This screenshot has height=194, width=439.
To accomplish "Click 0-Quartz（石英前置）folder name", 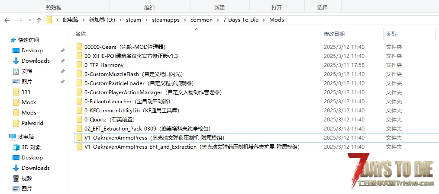I will pos(110,119).
